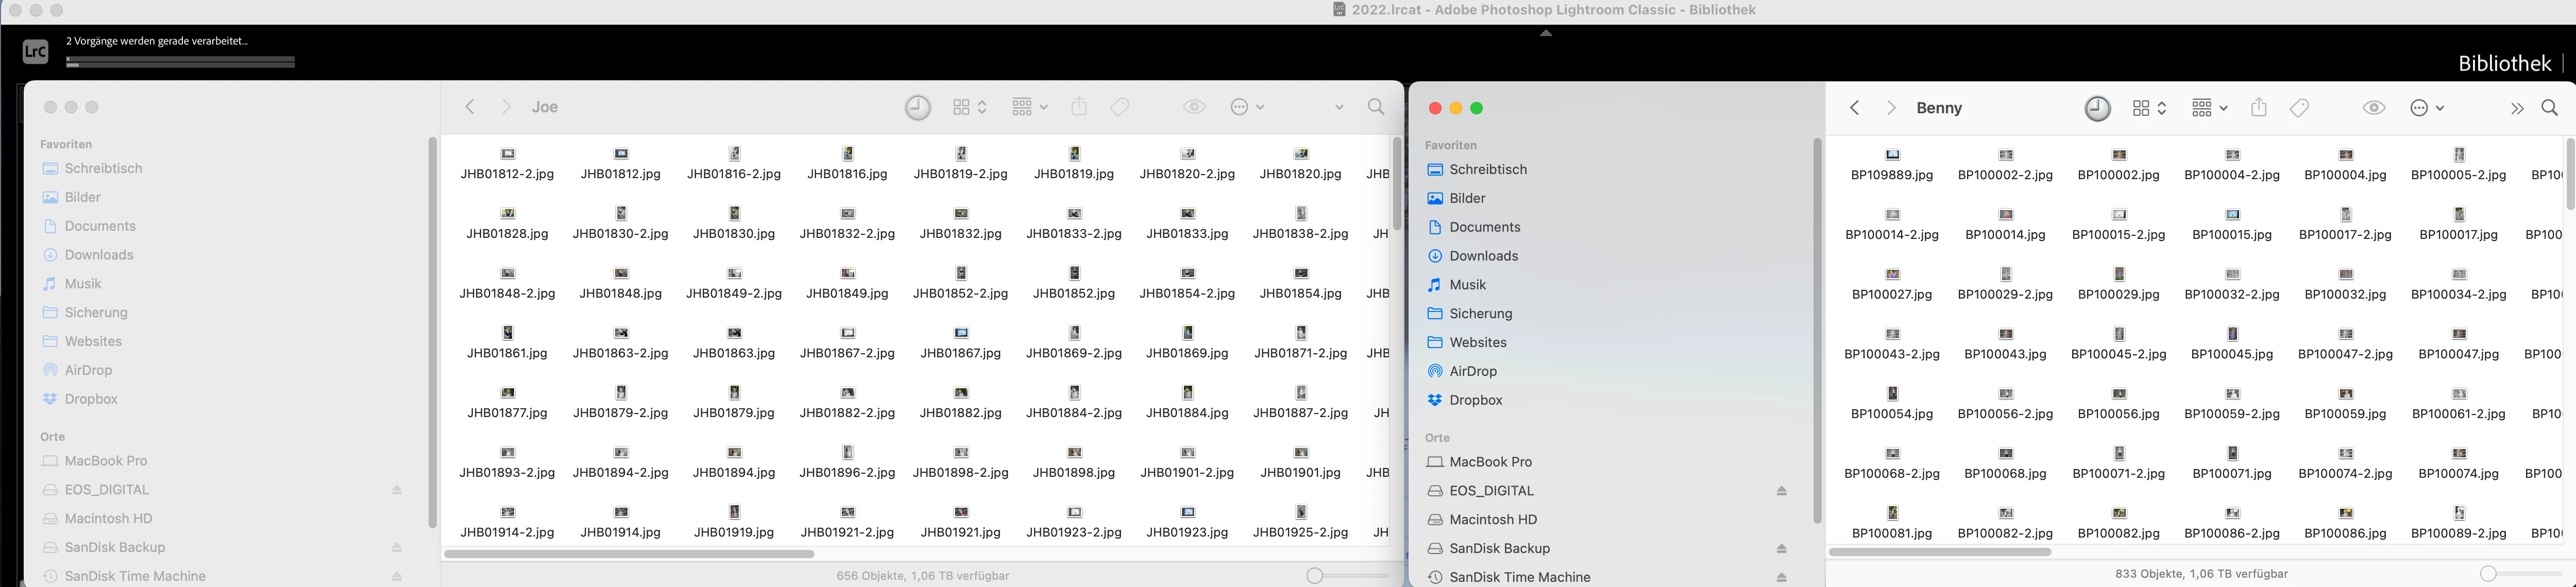Go back in the Benny Finder window

(1854, 108)
